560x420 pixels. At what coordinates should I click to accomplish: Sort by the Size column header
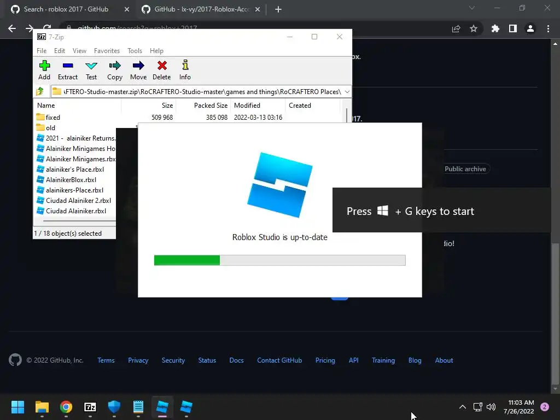(x=149, y=106)
